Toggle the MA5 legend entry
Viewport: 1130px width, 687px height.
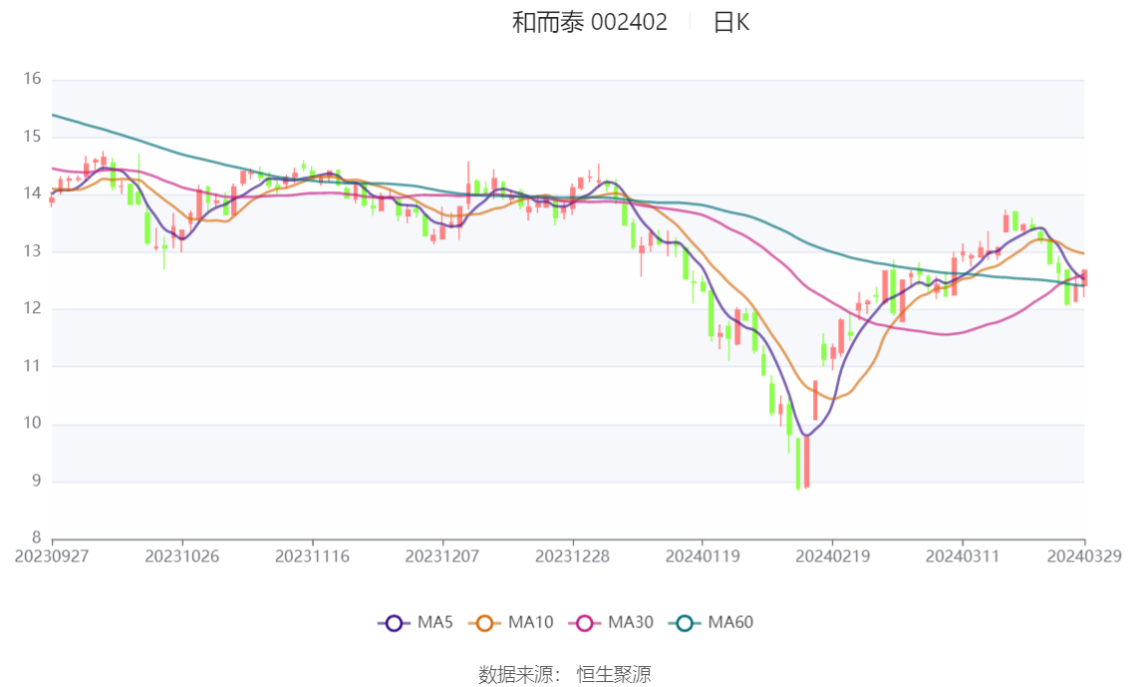point(416,623)
